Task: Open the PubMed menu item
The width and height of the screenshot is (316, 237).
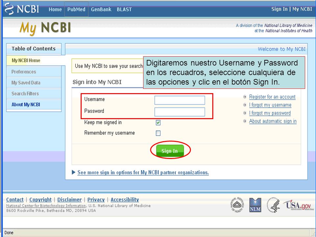Action: [76, 9]
